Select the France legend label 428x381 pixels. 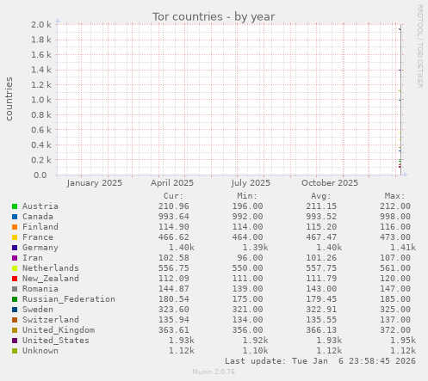(38, 237)
